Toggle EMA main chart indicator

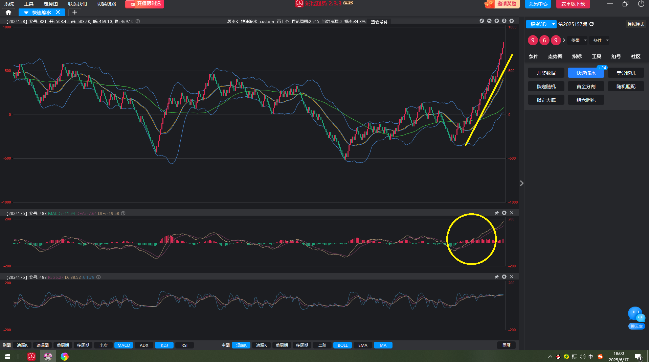363,345
